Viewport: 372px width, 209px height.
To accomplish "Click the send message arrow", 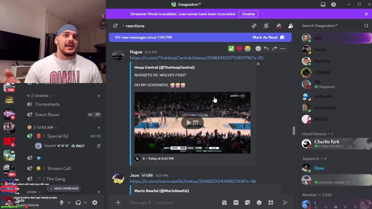I will pos(285,203).
